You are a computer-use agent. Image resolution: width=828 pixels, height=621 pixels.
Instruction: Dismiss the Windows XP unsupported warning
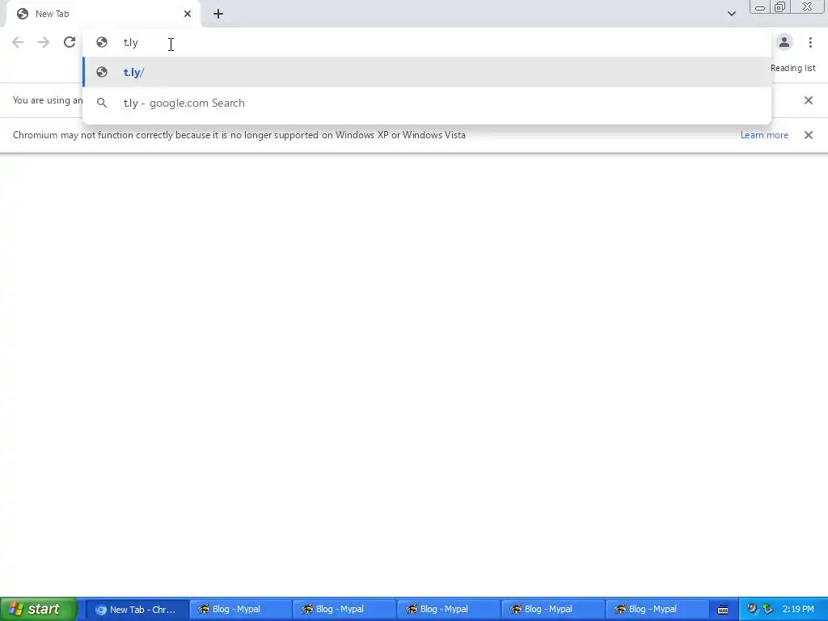[x=808, y=135]
